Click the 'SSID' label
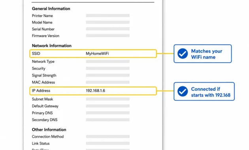This screenshot has width=249, height=150. 36,53
